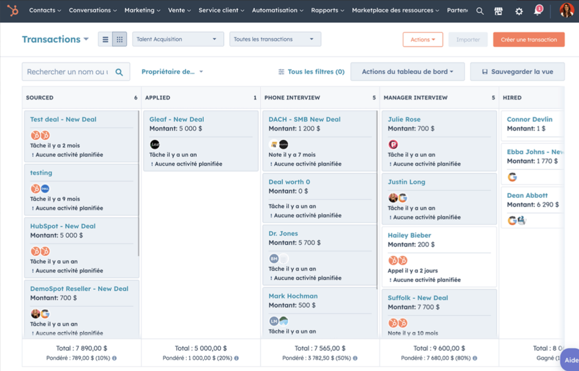Expand the Propriétaire de filter dropdown

point(172,72)
